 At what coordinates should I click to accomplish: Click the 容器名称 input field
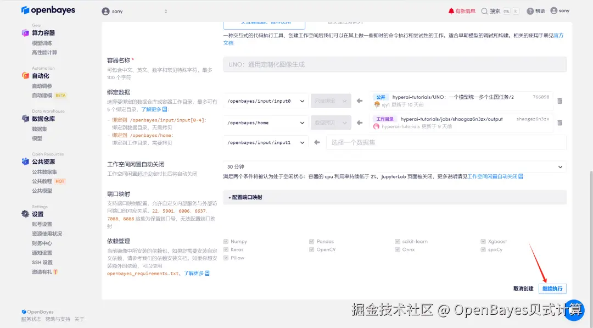pyautogui.click(x=395, y=64)
